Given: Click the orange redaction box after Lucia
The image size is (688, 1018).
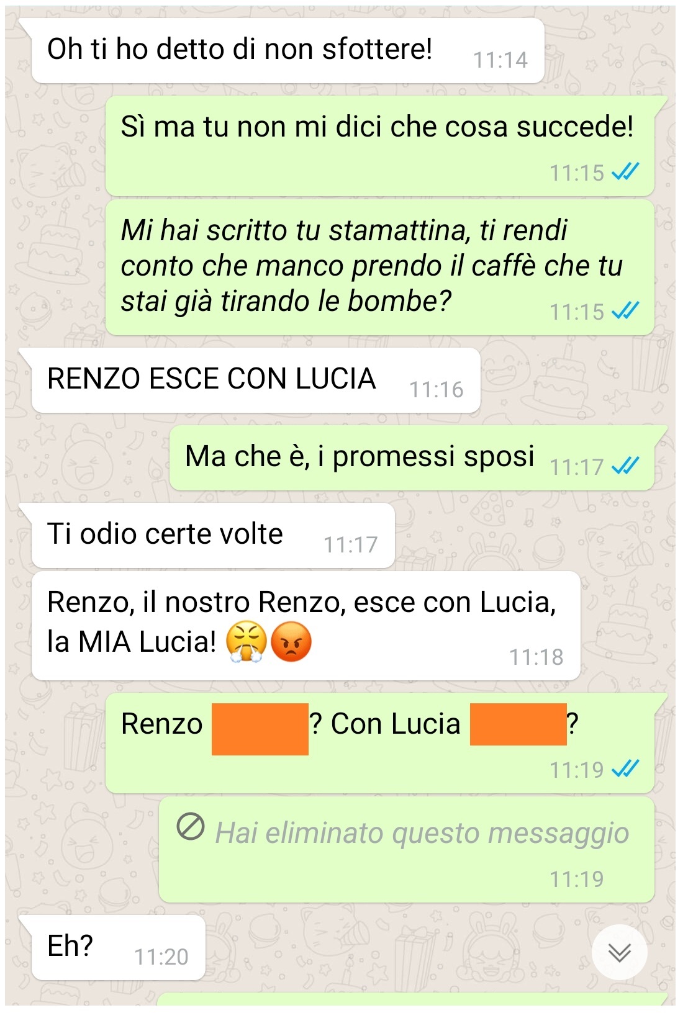Looking at the screenshot, I should click(x=518, y=724).
